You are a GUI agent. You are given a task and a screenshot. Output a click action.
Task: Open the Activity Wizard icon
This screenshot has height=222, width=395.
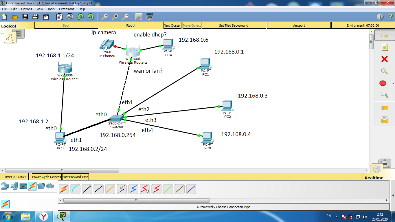[46, 17]
